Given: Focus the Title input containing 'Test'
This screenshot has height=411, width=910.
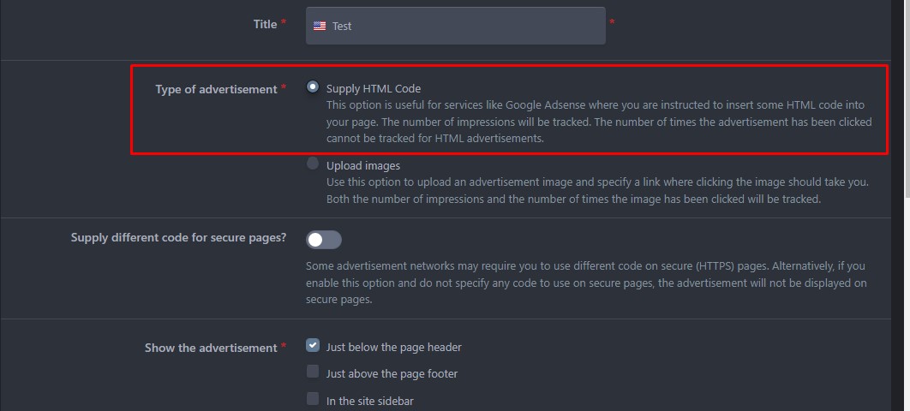Looking at the screenshot, I should coord(456,26).
